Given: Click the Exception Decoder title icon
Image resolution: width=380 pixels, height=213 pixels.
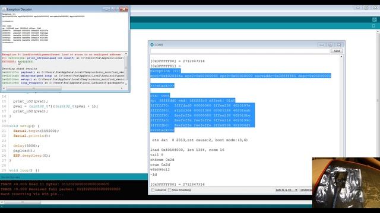Looking at the screenshot, I should pos(4,9).
